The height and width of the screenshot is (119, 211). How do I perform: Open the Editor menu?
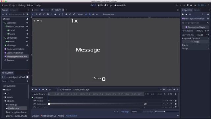[x=30, y=5]
